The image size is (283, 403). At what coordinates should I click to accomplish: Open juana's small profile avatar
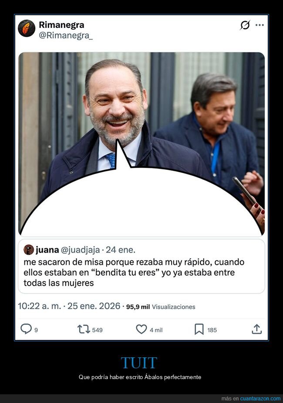29,250
